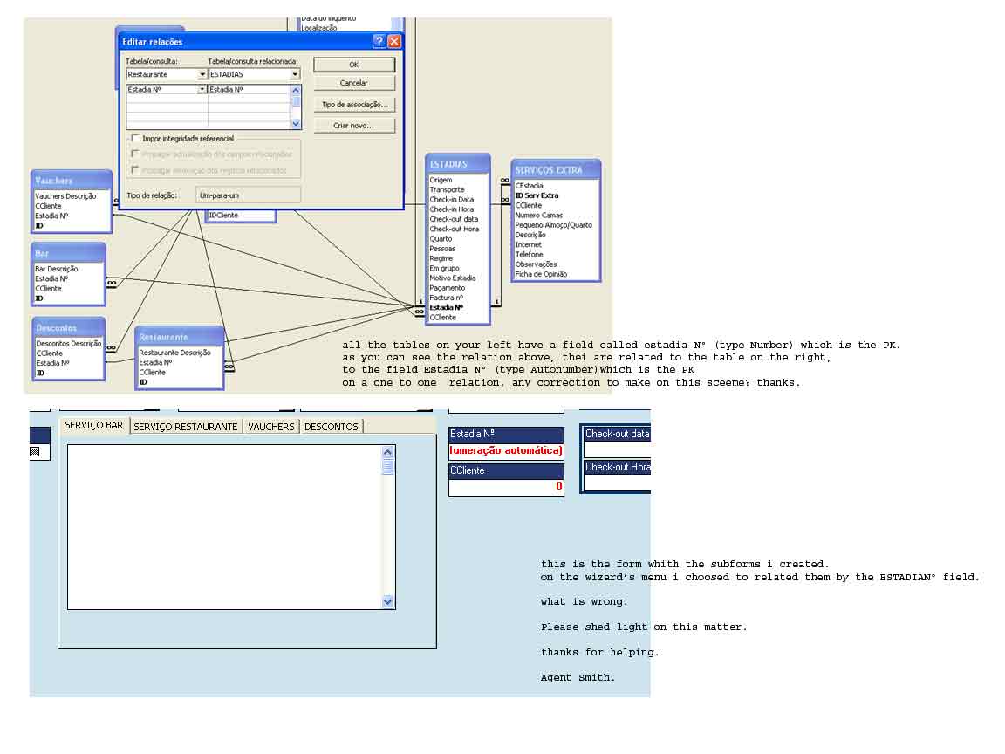Screen dimensions: 1005x754
Task: Click the Check-out Hora input box on the form
Action: click(x=618, y=483)
